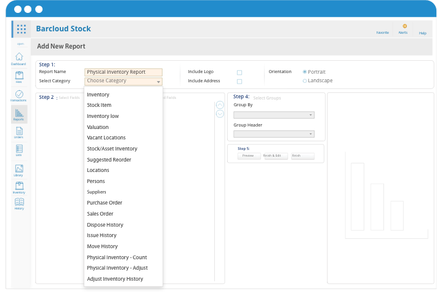Image resolution: width=437 pixels, height=293 pixels.
Task: Open the app grid menu icon
Action: tap(22, 29)
